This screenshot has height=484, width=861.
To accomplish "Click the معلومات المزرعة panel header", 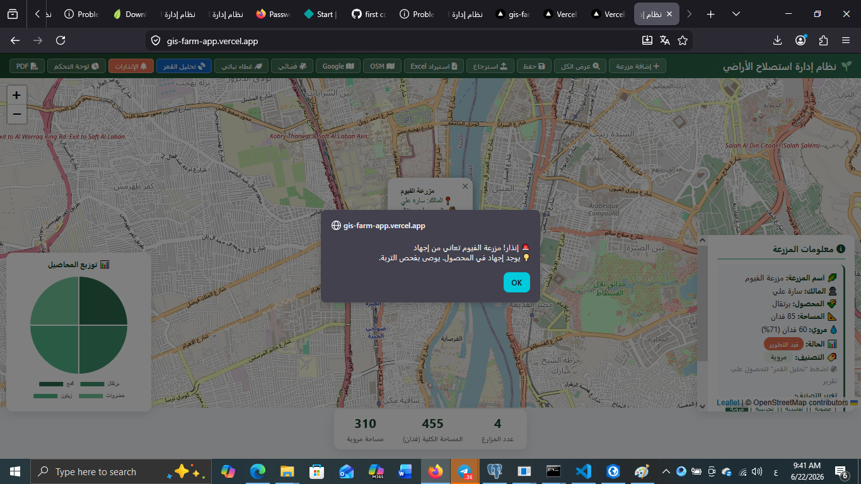I will [x=780, y=250].
